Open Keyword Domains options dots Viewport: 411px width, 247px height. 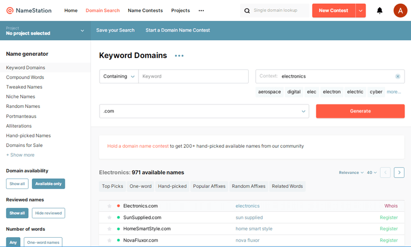(x=180, y=56)
